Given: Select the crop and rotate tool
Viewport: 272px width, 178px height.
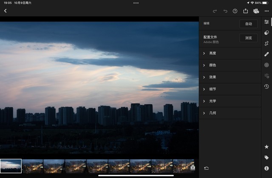Looking at the screenshot, I should click(266, 43).
